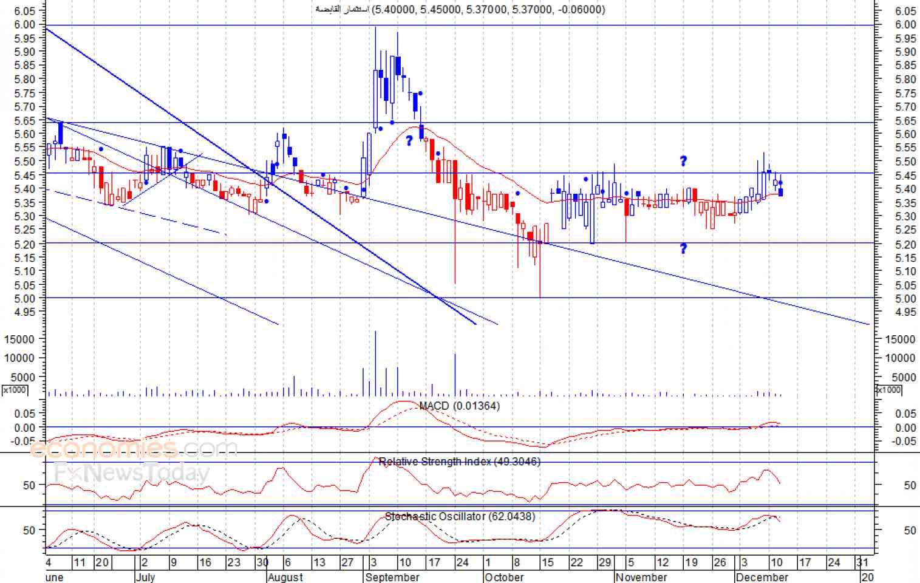Click the Relative Strength Index (49.3046) label
The height and width of the screenshot is (583, 920).
click(459, 462)
